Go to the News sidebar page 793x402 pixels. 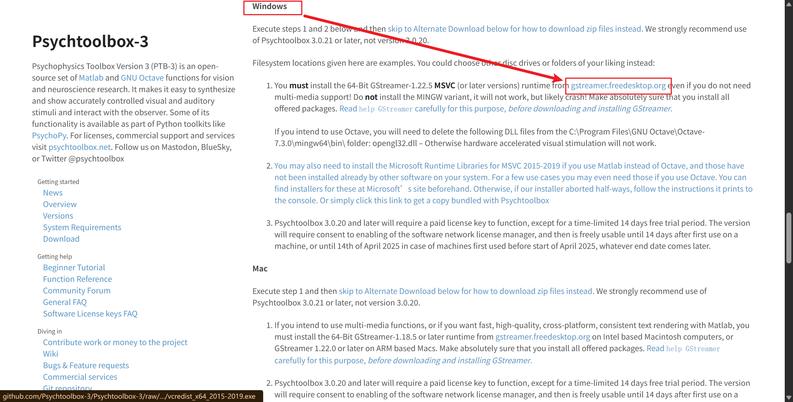point(53,192)
